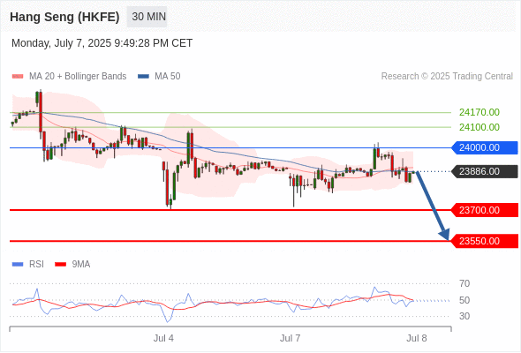Click the blue downward forecast arrowhead

click(444, 234)
